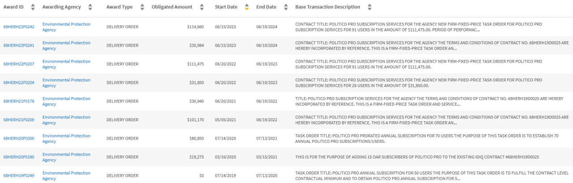Open award 68HERH23F0241
The height and width of the screenshot is (183, 573).
point(19,46)
